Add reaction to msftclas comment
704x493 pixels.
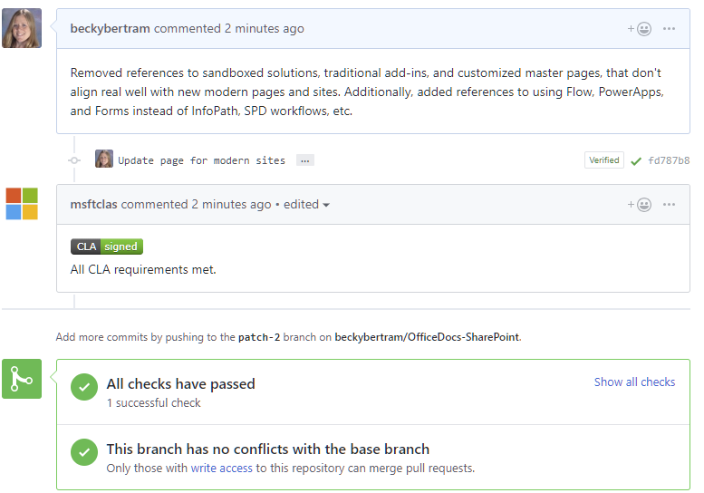(640, 205)
